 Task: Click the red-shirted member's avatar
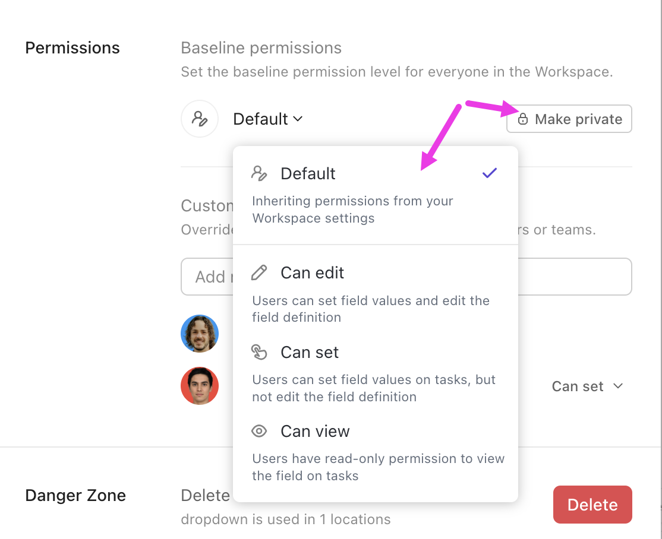200,386
